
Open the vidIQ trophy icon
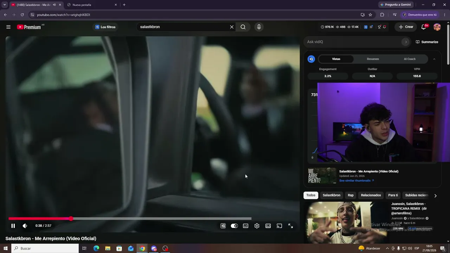point(379,27)
